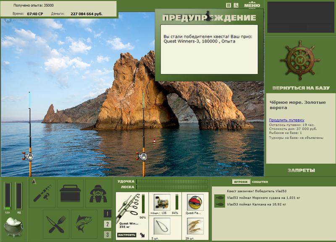This screenshot has width=336, height=242.
Task: Switch to rod slot number 3
Action: click(108, 235)
